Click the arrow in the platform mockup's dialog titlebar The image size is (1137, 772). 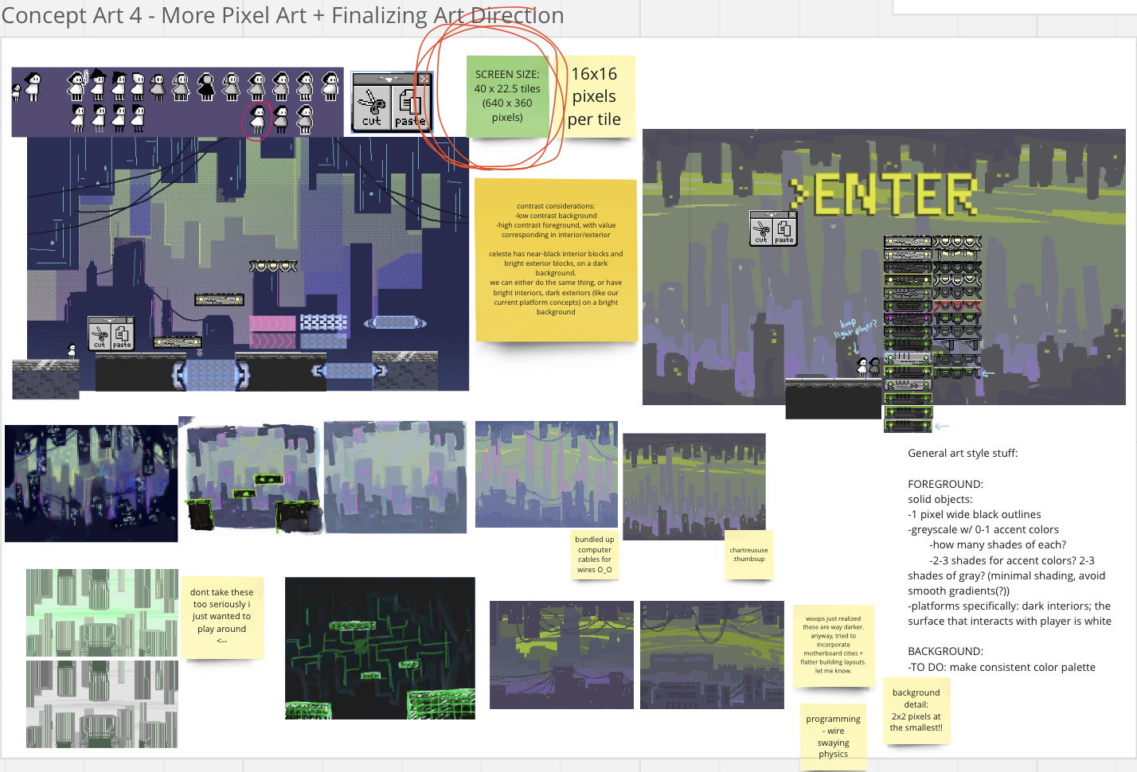109,321
